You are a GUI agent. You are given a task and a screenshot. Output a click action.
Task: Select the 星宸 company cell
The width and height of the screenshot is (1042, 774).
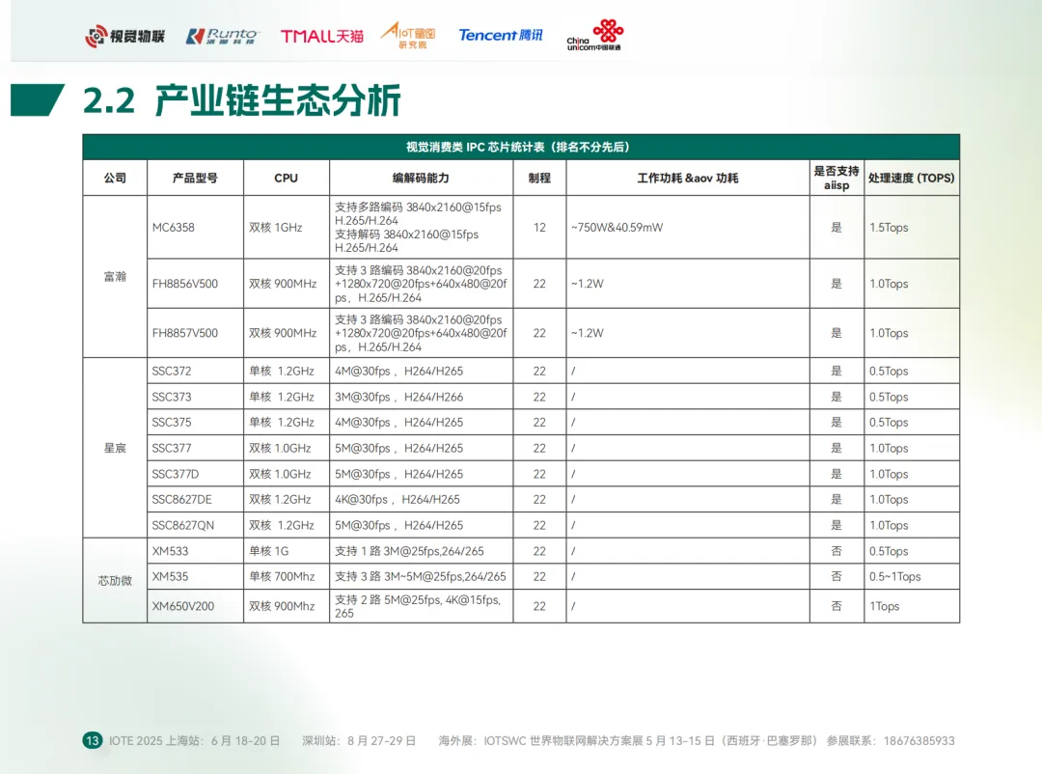(115, 448)
